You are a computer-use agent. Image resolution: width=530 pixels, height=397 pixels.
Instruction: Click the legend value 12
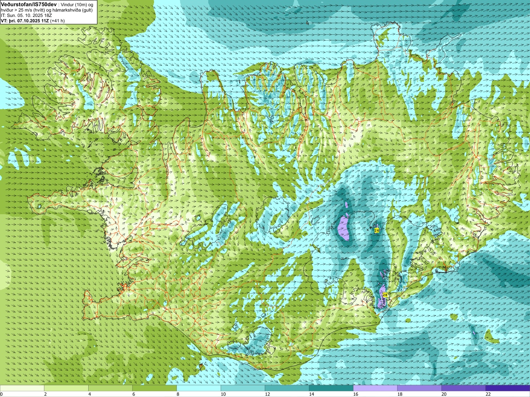point(267,394)
